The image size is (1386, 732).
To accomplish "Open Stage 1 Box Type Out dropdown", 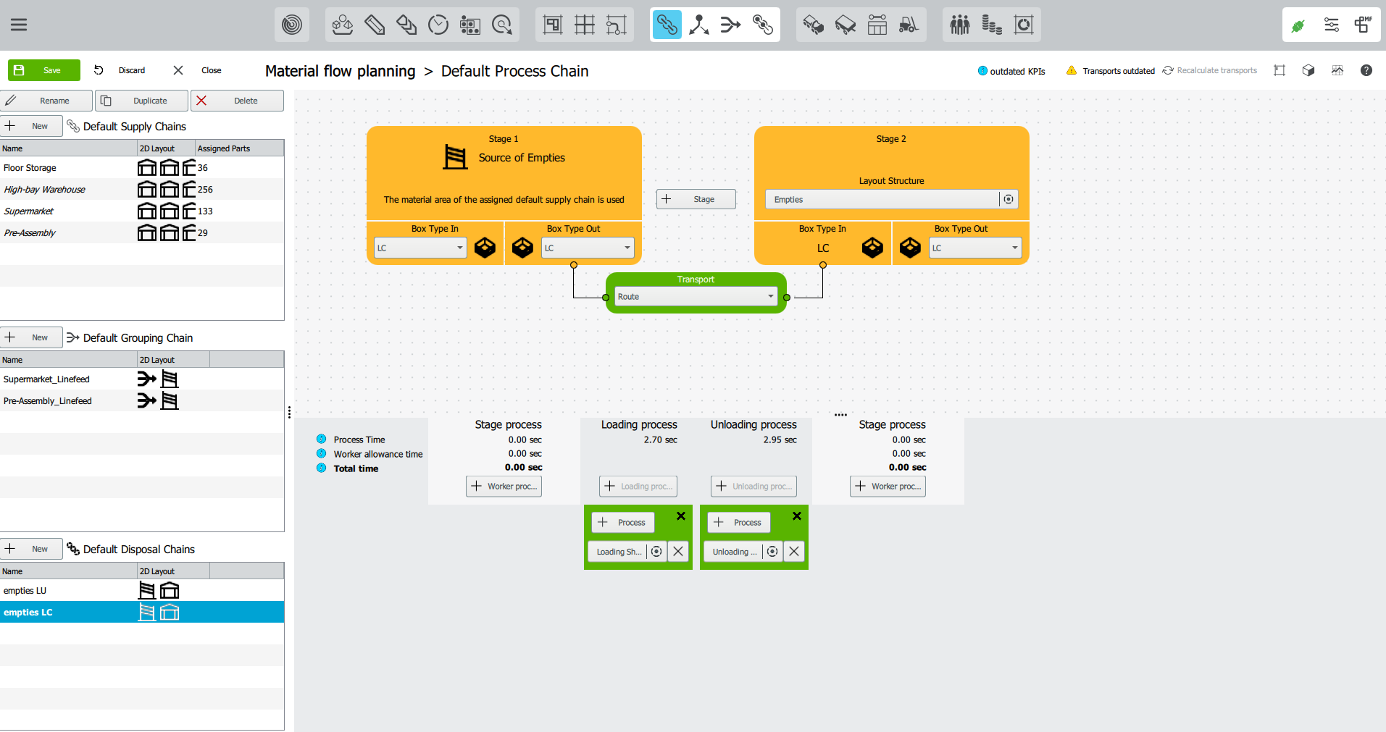I will point(588,248).
